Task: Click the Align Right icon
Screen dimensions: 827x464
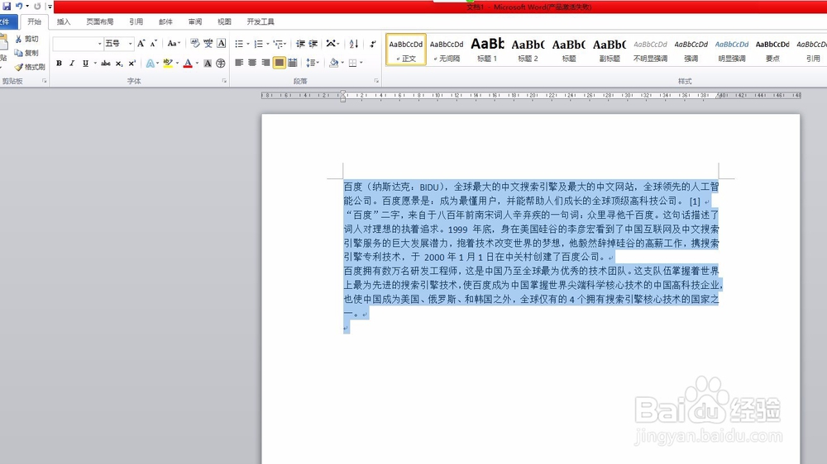Action: click(x=265, y=64)
